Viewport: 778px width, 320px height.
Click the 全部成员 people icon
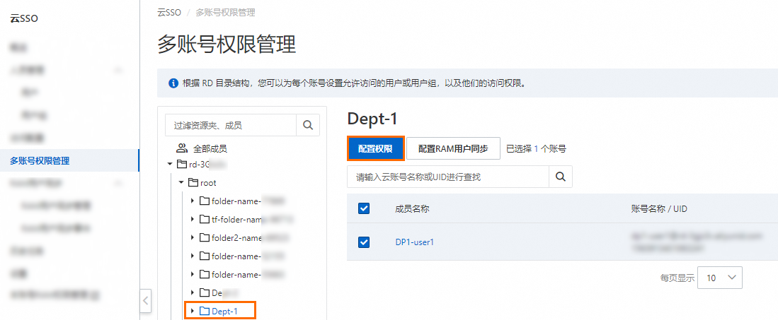(x=182, y=148)
